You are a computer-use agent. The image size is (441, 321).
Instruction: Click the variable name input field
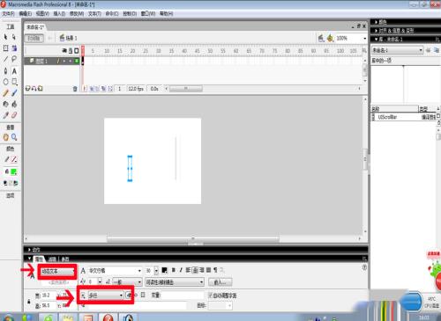pos(183,295)
